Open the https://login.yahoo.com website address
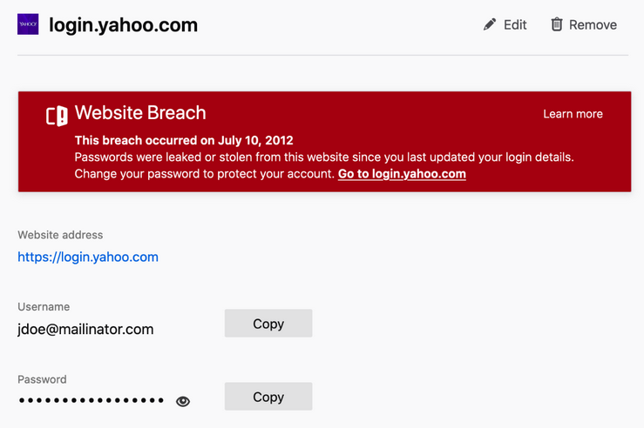 [88, 257]
